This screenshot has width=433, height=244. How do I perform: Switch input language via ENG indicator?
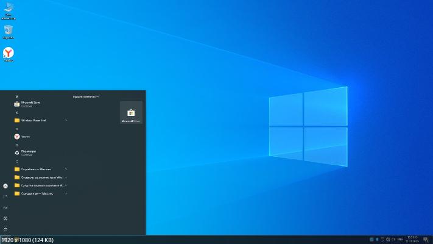(x=400, y=239)
